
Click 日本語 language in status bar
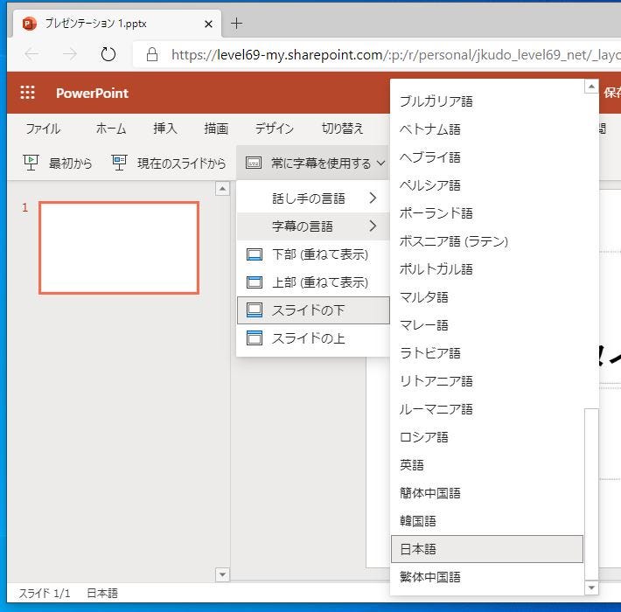102,593
